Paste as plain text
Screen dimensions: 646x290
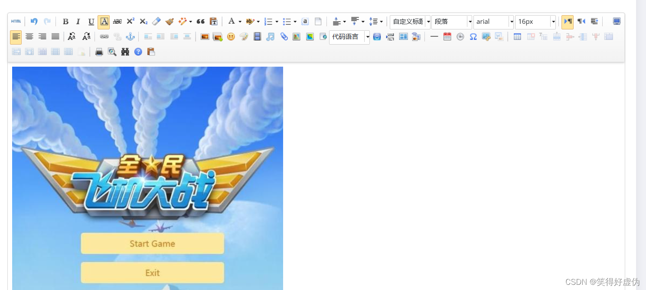click(213, 22)
